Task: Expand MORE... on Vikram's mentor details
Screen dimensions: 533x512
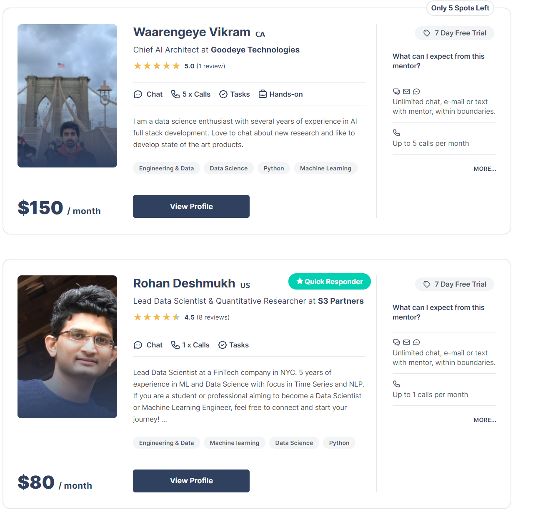Action: [485, 169]
